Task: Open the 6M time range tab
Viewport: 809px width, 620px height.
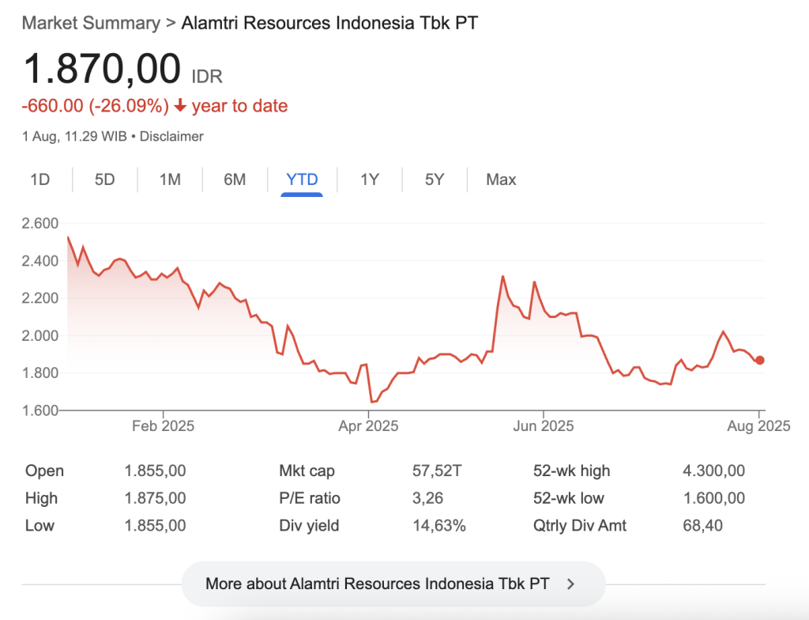Action: [235, 180]
